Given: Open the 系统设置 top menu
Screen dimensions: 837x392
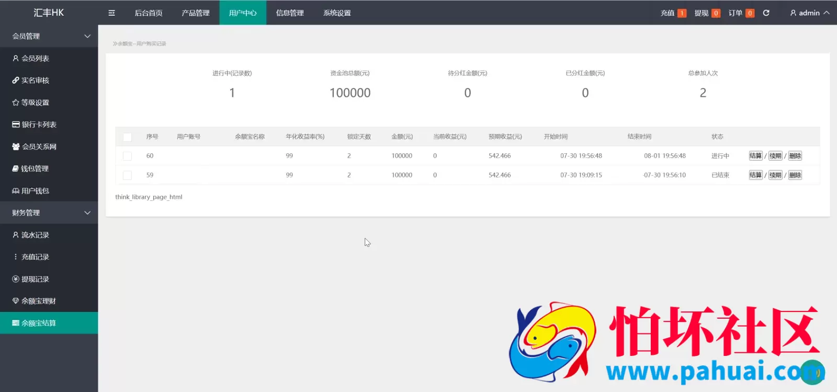Looking at the screenshot, I should (337, 13).
